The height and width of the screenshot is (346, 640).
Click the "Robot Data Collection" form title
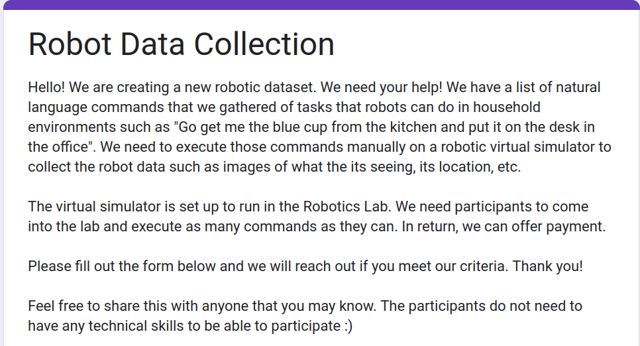tap(181, 44)
